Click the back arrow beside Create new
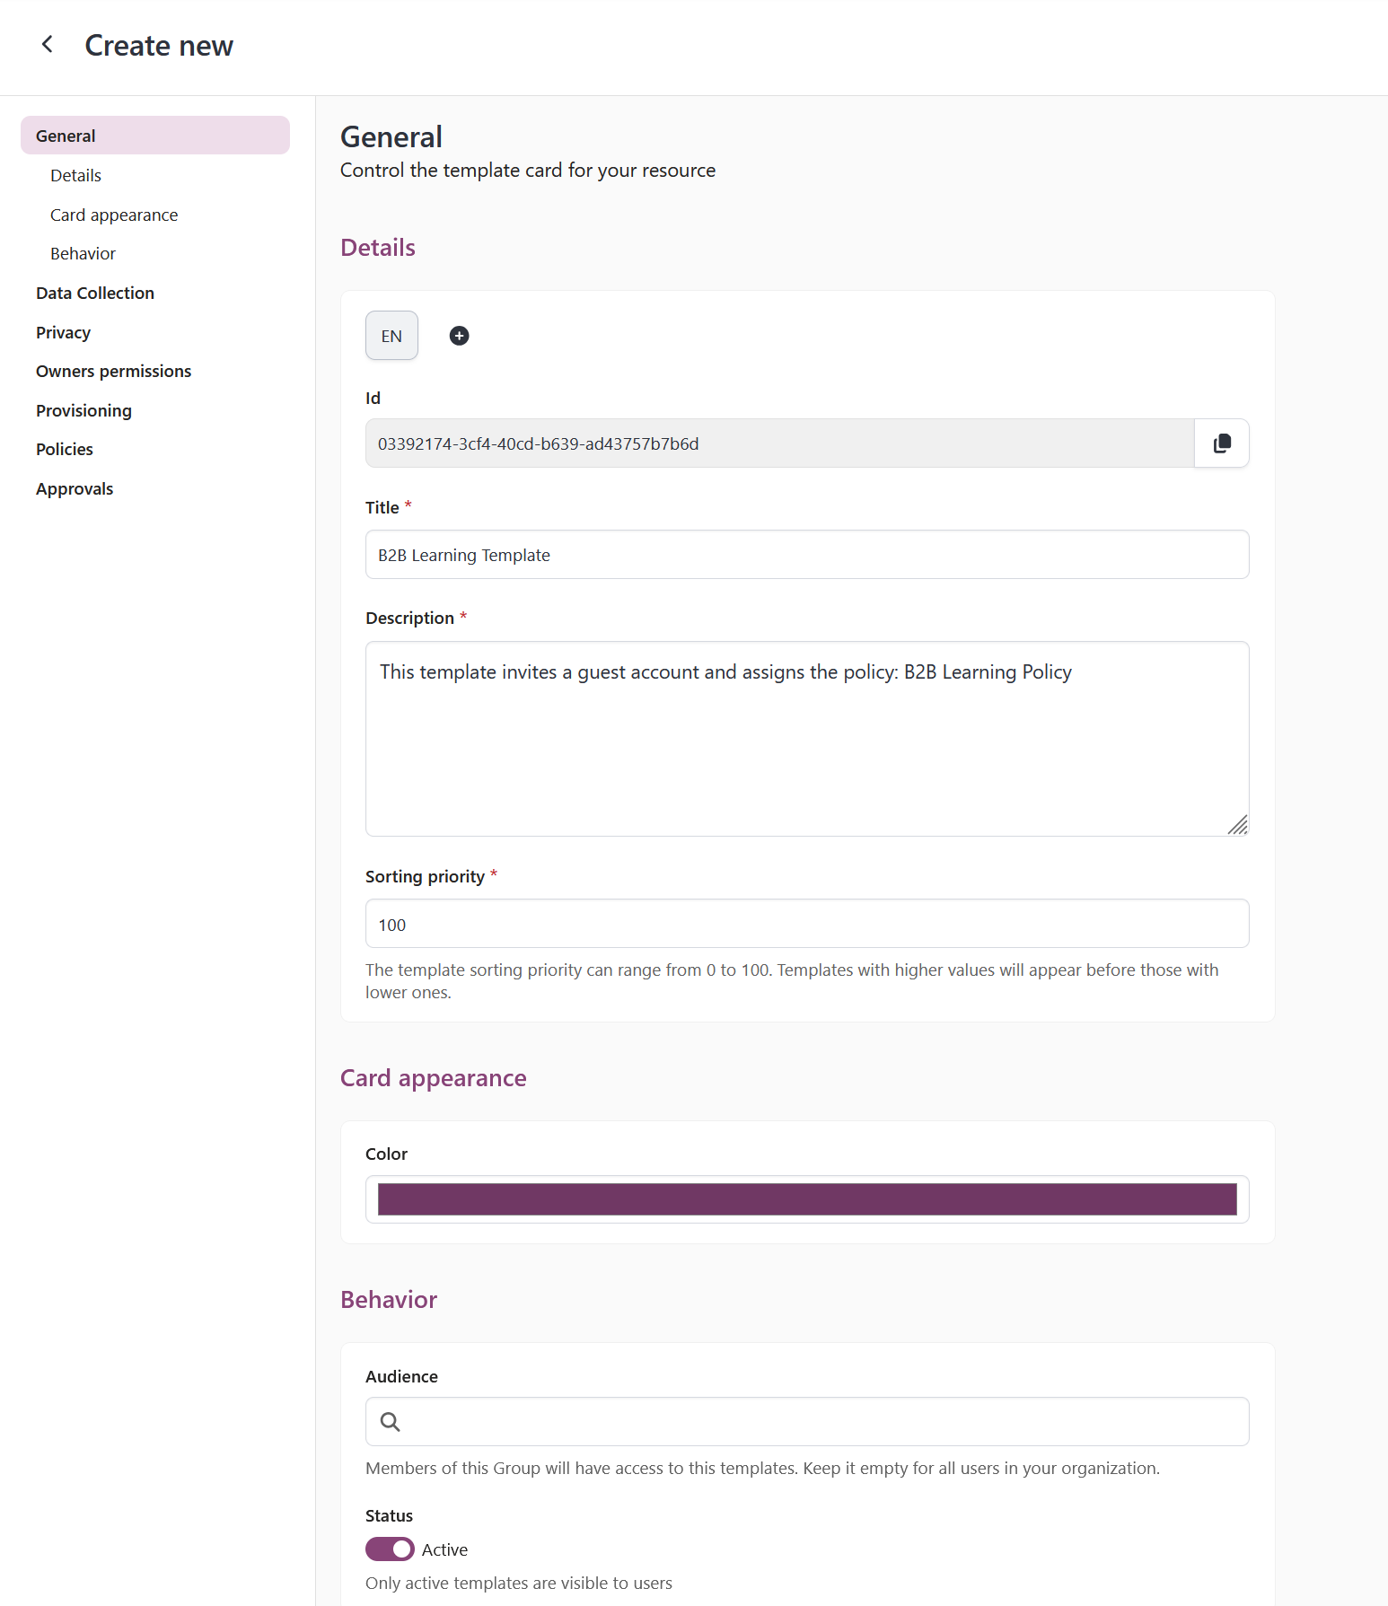Screen dimensions: 1388x1606 47,44
